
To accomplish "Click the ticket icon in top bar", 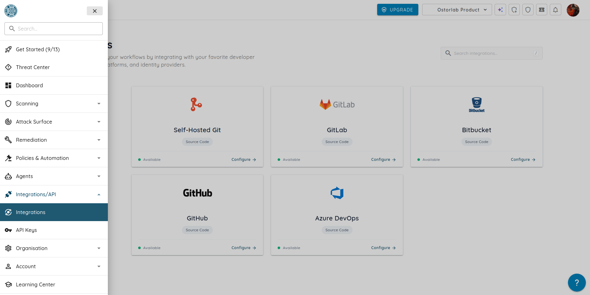I will (x=541, y=10).
